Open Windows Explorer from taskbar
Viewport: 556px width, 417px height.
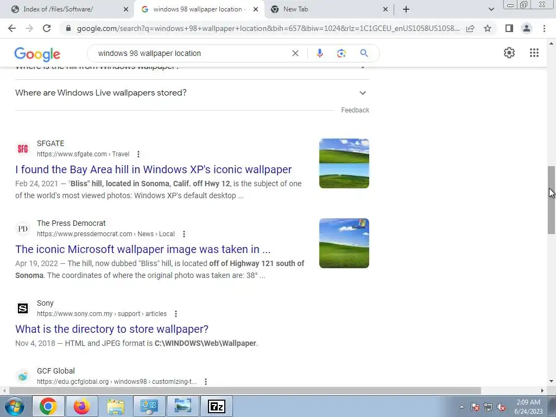tap(116, 406)
